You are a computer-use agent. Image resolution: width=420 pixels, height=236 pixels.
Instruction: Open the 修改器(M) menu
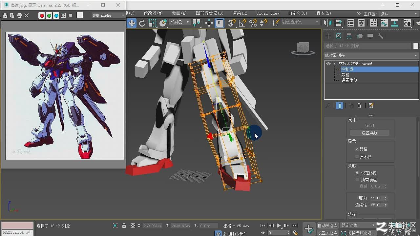(153, 13)
